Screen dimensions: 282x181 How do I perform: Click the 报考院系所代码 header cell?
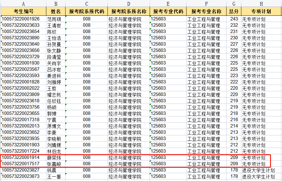pos(86,11)
